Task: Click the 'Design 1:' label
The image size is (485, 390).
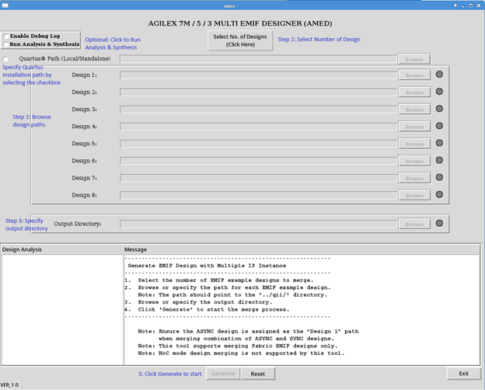Action: (84, 75)
